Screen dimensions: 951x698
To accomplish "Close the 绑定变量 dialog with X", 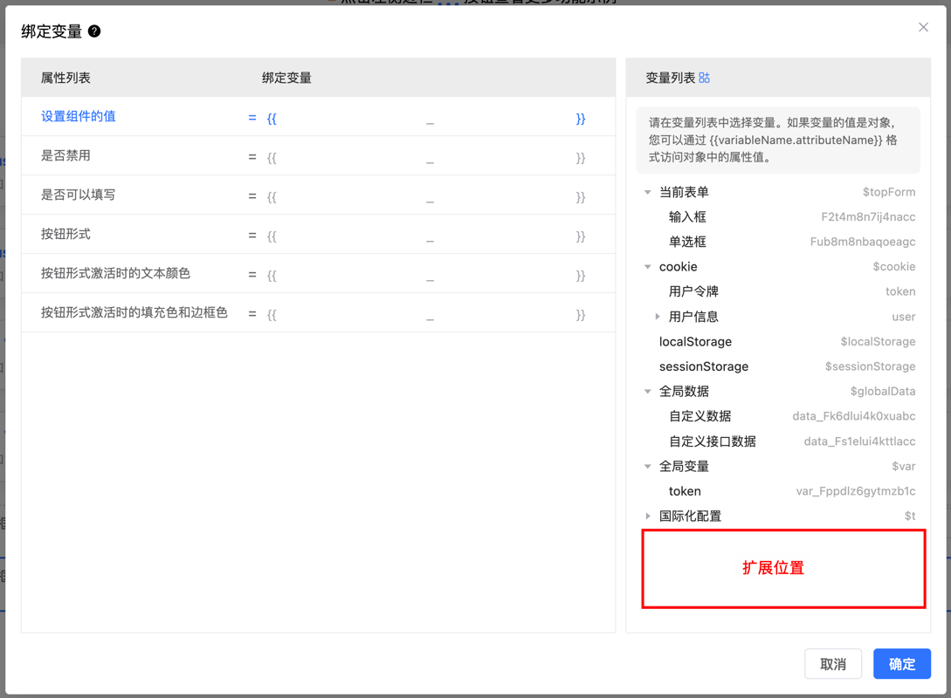I will pos(923,28).
